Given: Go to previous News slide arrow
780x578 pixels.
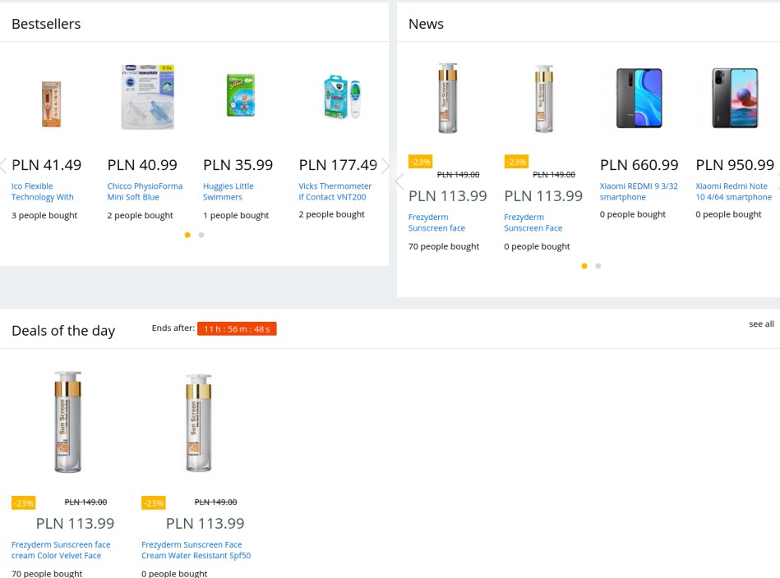Looking at the screenshot, I should [399, 181].
